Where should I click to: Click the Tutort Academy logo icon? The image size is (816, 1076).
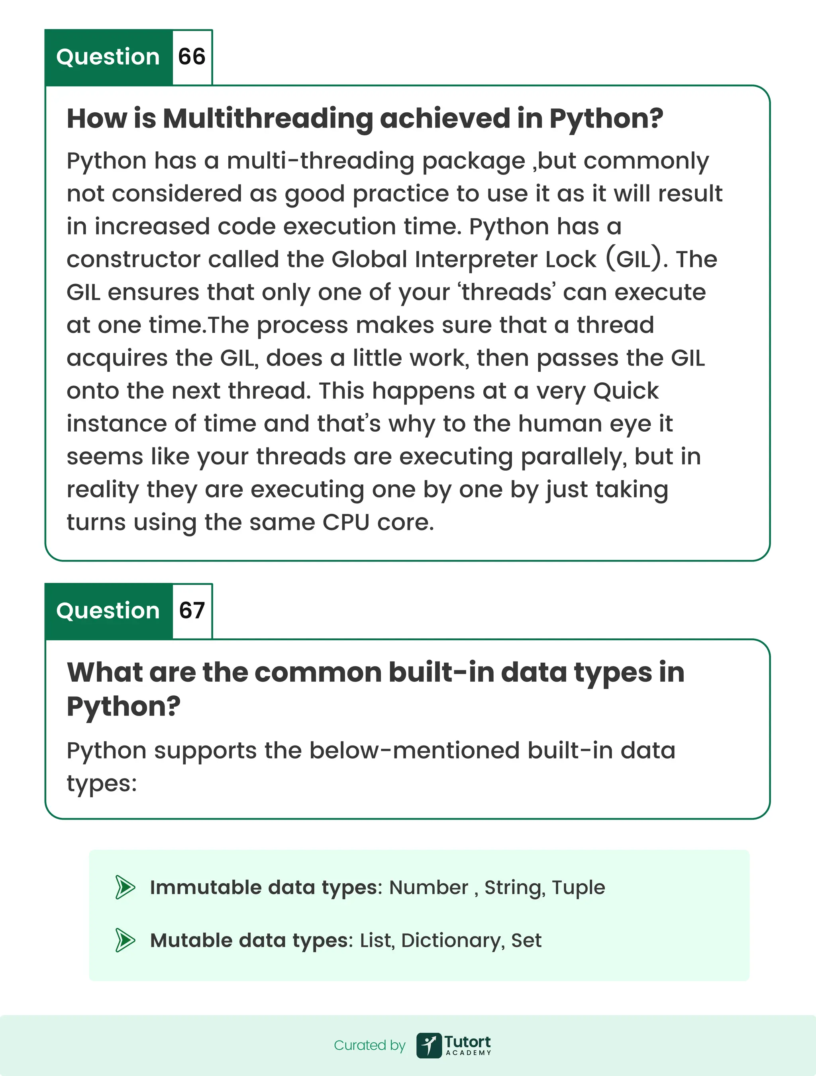tap(429, 1045)
